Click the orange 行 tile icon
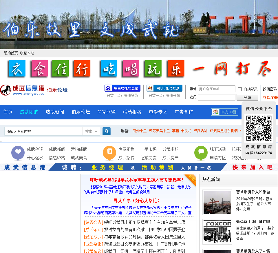Screen dimensions: 278x253 tap(82, 68)
